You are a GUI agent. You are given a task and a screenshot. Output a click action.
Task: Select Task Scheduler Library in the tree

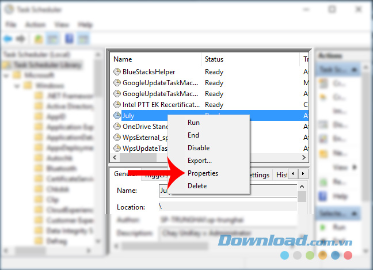[47, 64]
